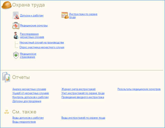Open Медицинские осмотры link
This screenshot has height=128, width=165.
pyautogui.click(x=34, y=25)
